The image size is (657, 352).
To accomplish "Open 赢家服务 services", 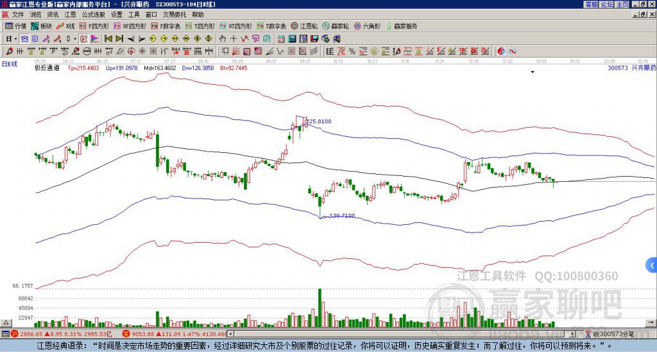I will 402,26.
